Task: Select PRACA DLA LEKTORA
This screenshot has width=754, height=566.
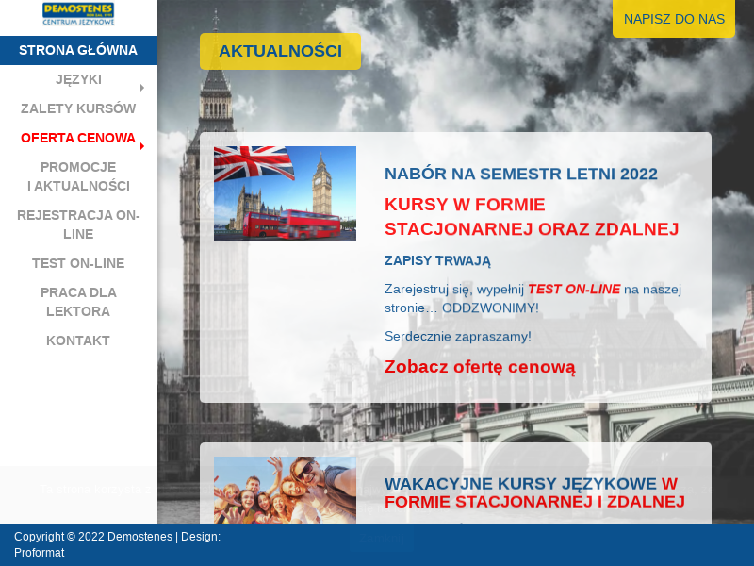Action: [78, 302]
